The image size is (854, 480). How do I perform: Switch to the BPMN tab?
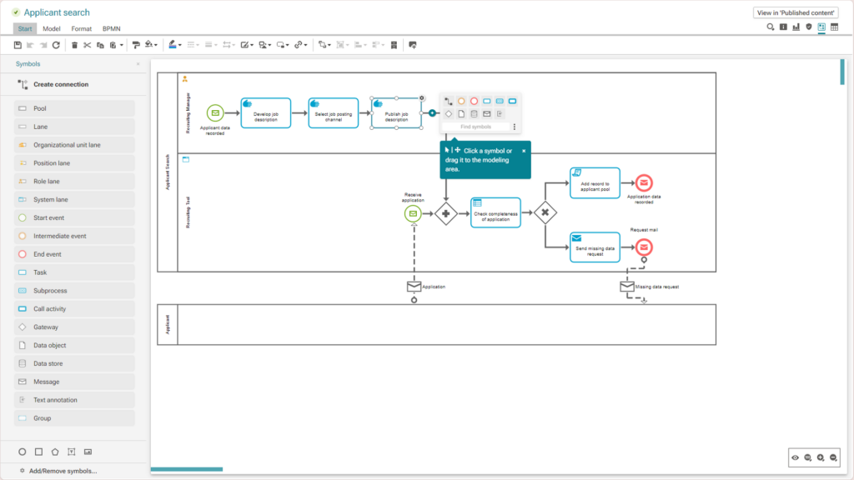point(110,27)
